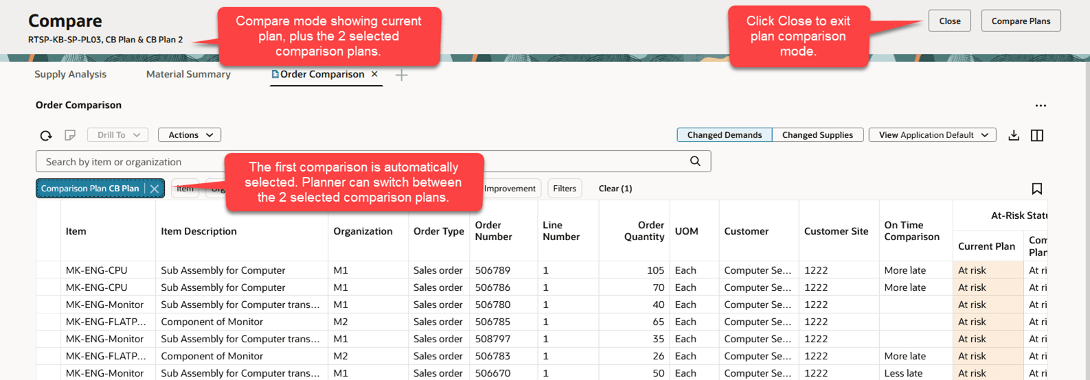Select the Order Comparison tab
Viewport: 1090px width, 380px height.
pos(321,74)
